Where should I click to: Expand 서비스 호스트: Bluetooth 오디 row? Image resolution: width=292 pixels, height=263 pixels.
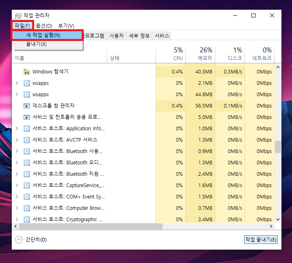tap(17, 162)
